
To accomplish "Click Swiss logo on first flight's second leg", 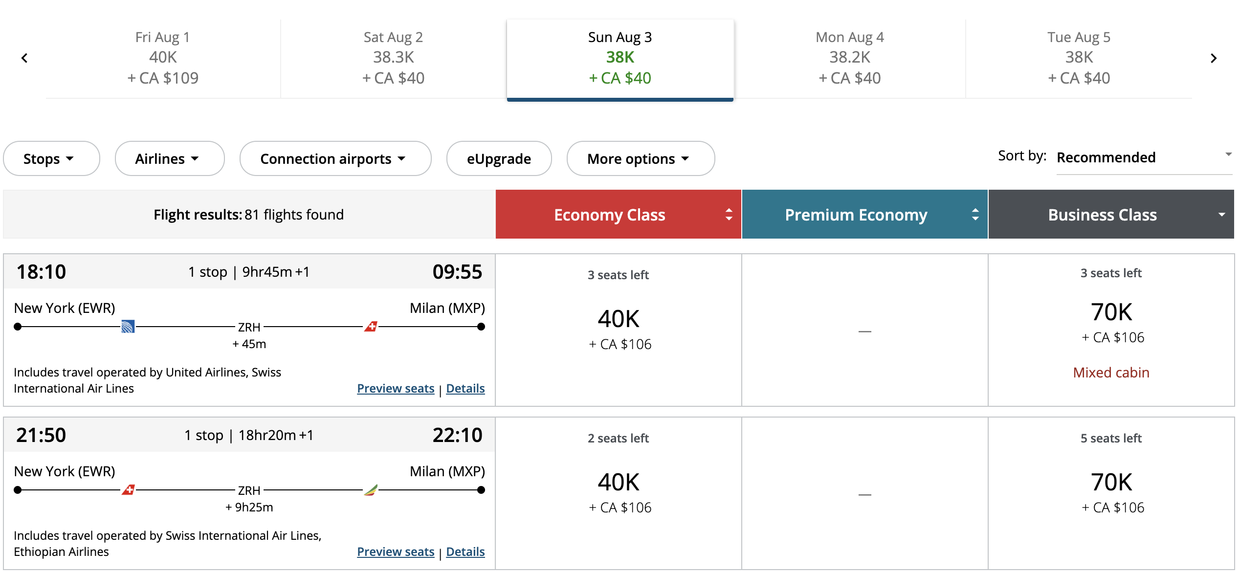I will [371, 327].
